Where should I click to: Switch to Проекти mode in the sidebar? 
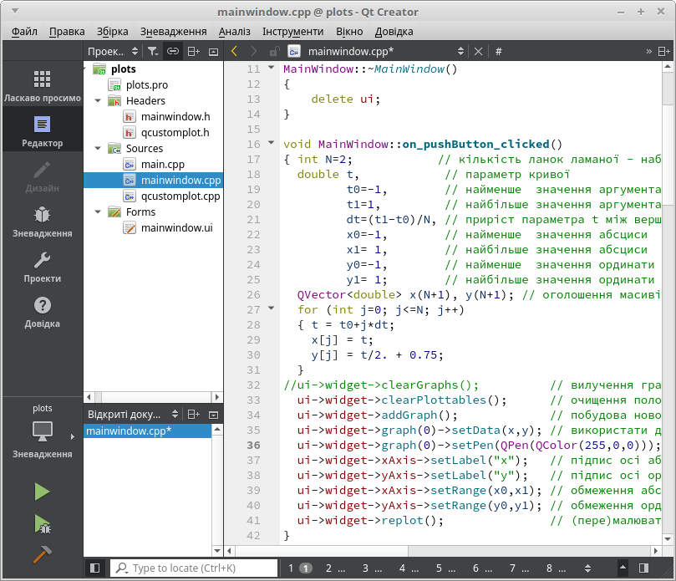coord(42,266)
